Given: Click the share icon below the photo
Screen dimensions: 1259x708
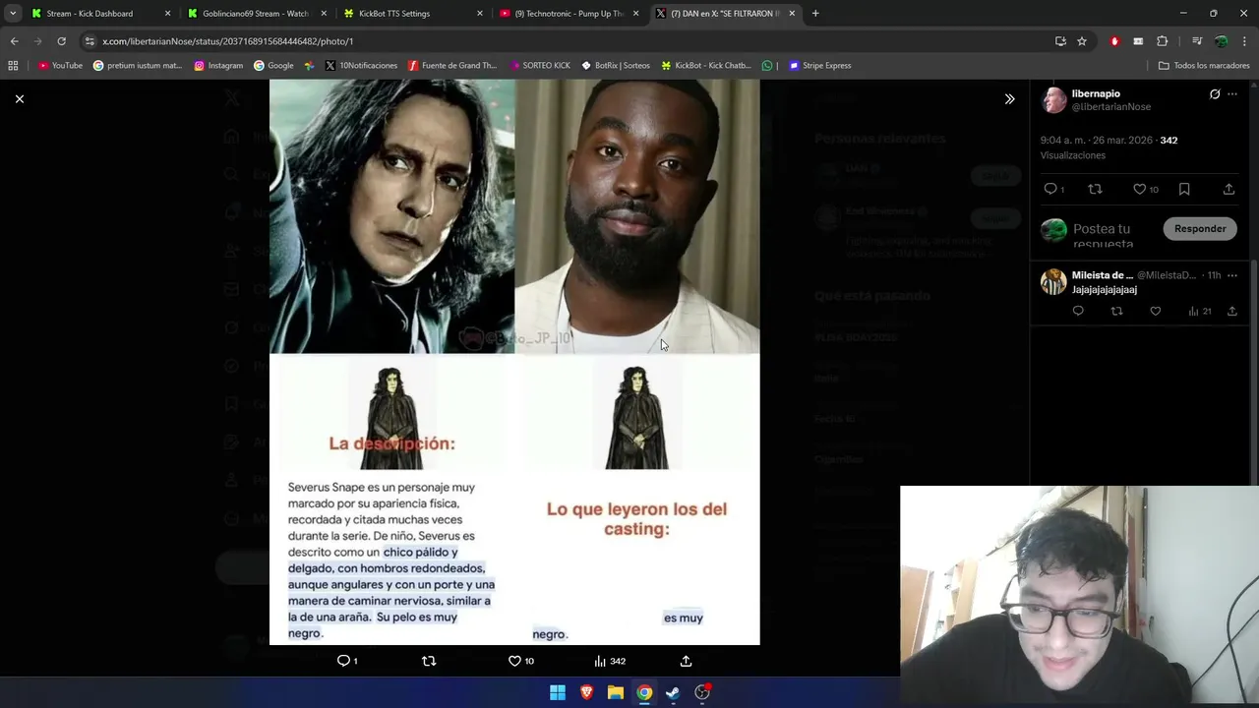Looking at the screenshot, I should 686,661.
